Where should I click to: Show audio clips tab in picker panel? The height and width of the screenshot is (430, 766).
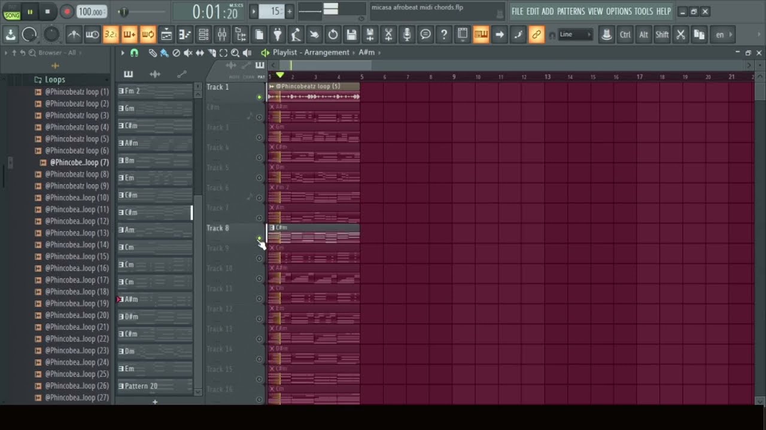pyautogui.click(x=155, y=74)
